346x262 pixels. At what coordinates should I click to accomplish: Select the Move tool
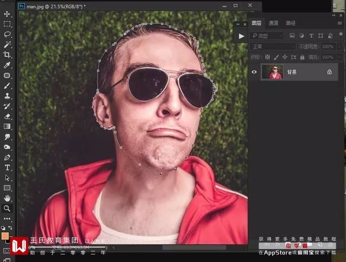coord(7,14)
